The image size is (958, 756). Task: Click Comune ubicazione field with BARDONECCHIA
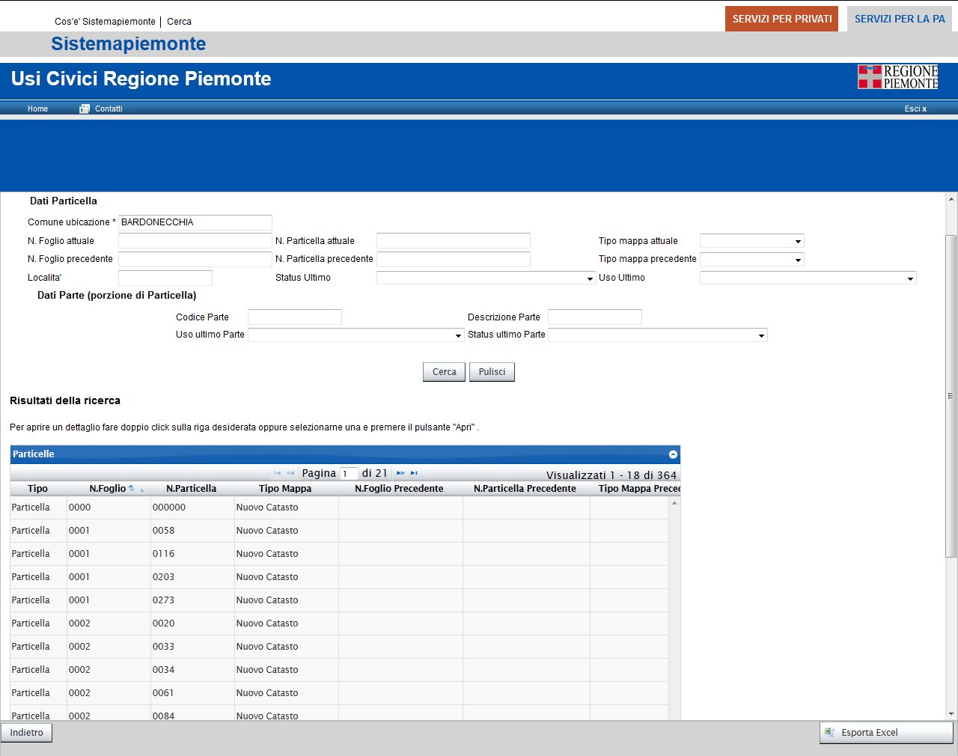coord(195,222)
